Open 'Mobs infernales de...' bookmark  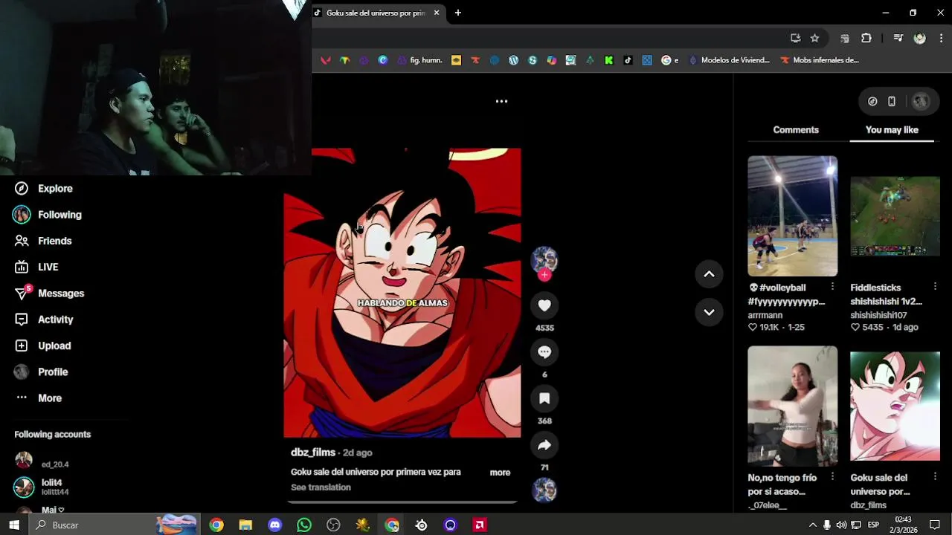point(819,60)
